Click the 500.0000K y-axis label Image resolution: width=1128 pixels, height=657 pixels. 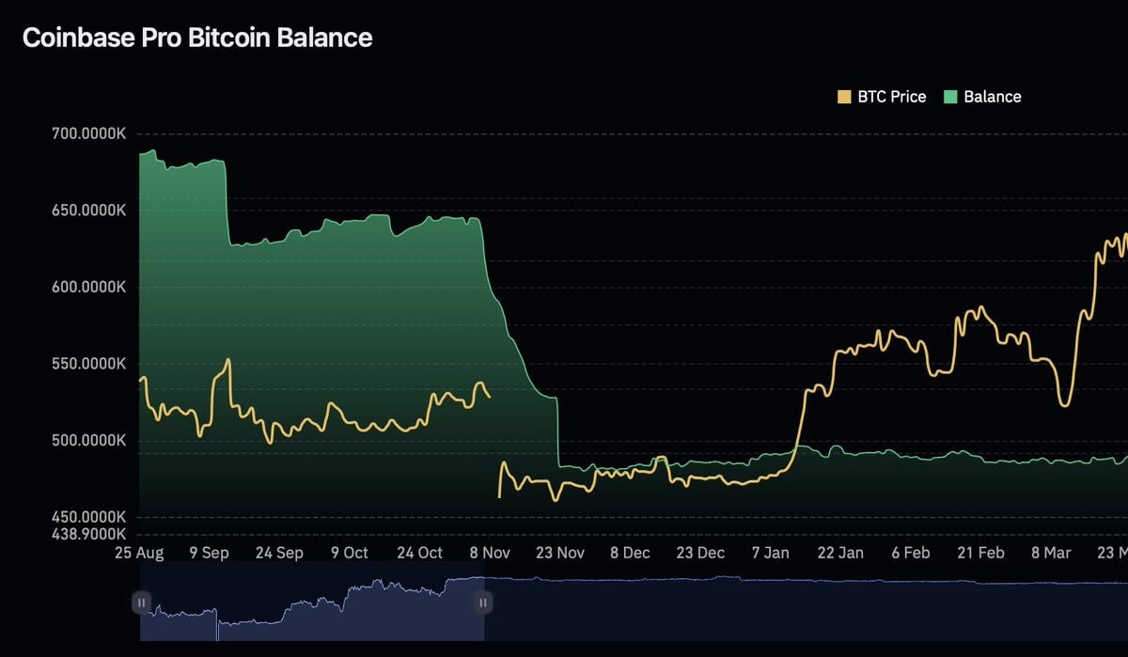pyautogui.click(x=88, y=441)
